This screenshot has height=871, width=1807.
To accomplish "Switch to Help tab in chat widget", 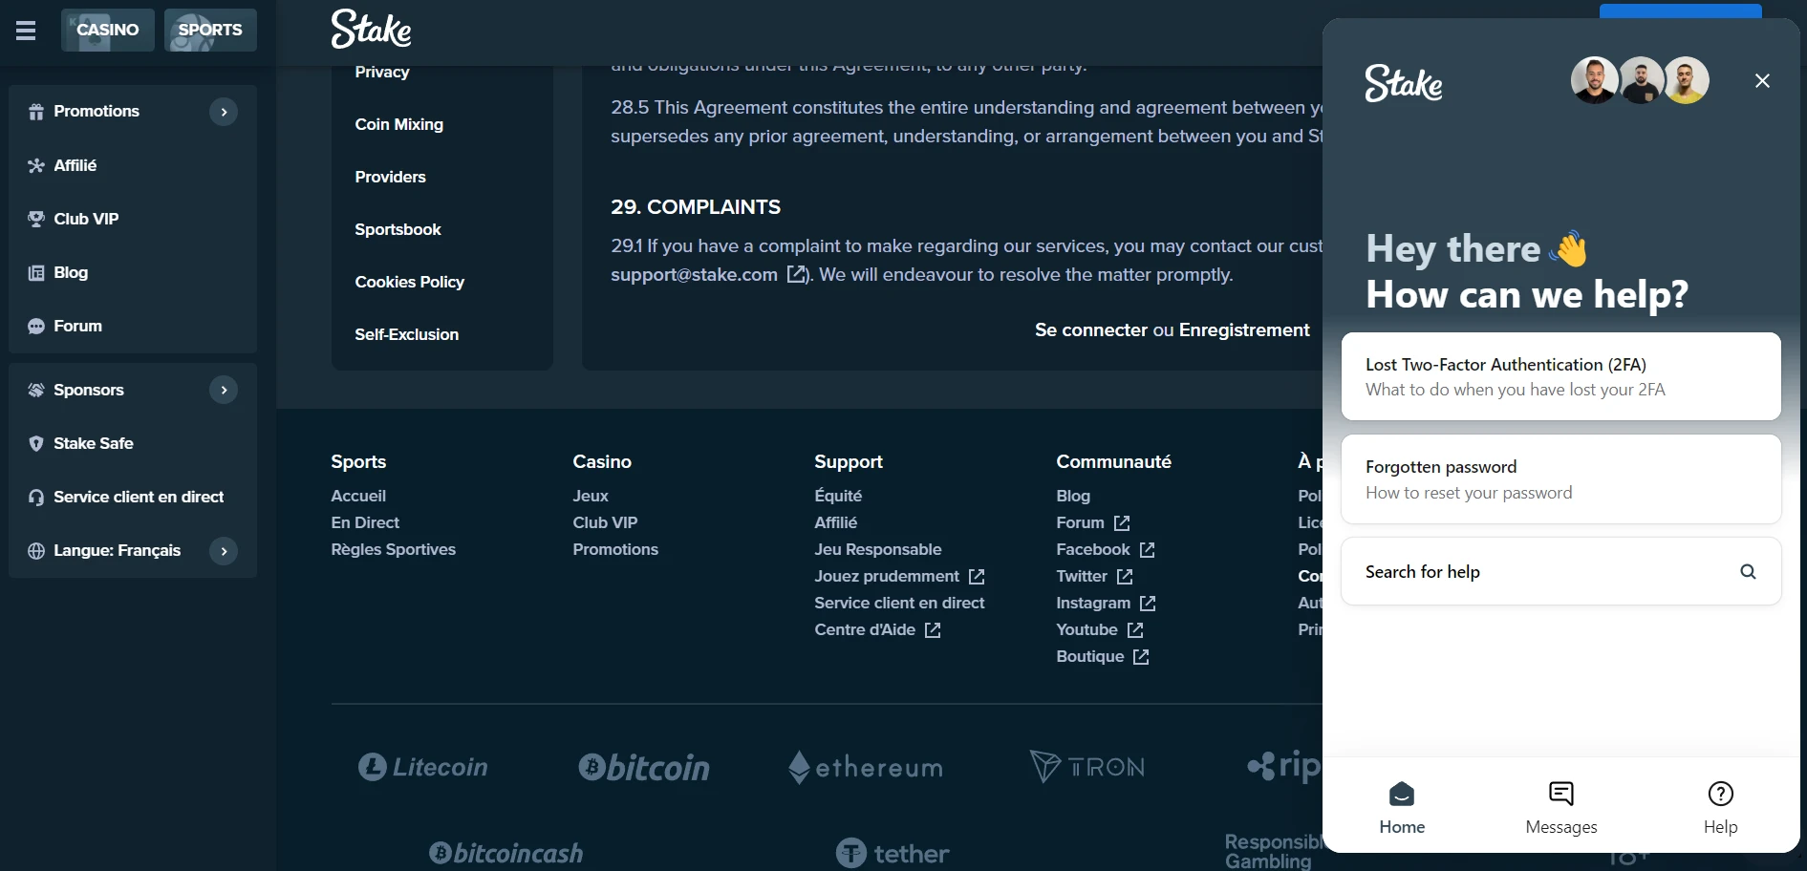I will pyautogui.click(x=1720, y=807).
